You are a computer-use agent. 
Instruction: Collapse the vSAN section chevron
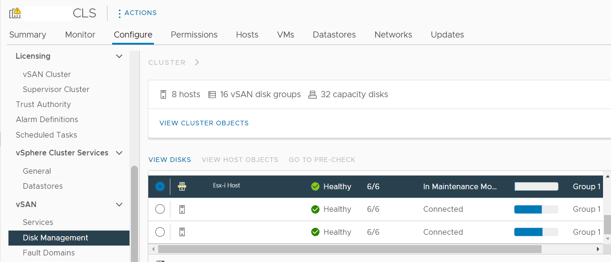click(119, 205)
